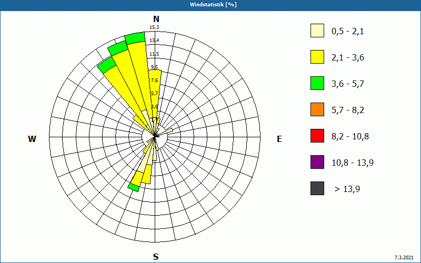Click the dark gray > 13,9 legend swatch
This screenshot has width=421, height=263.
[317, 188]
